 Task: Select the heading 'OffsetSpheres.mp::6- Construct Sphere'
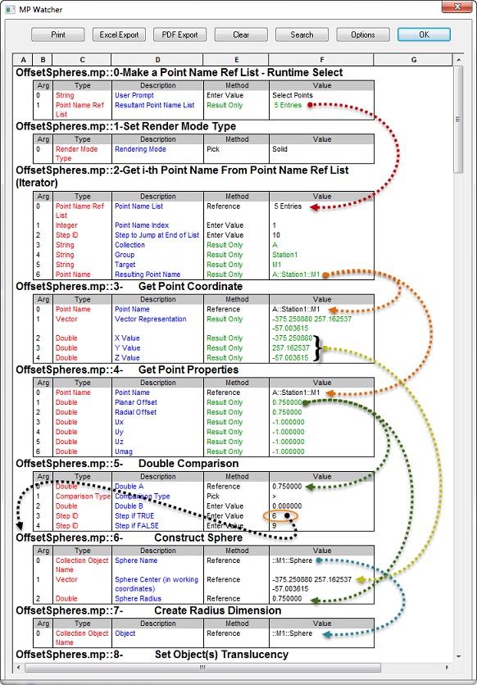pos(129,538)
